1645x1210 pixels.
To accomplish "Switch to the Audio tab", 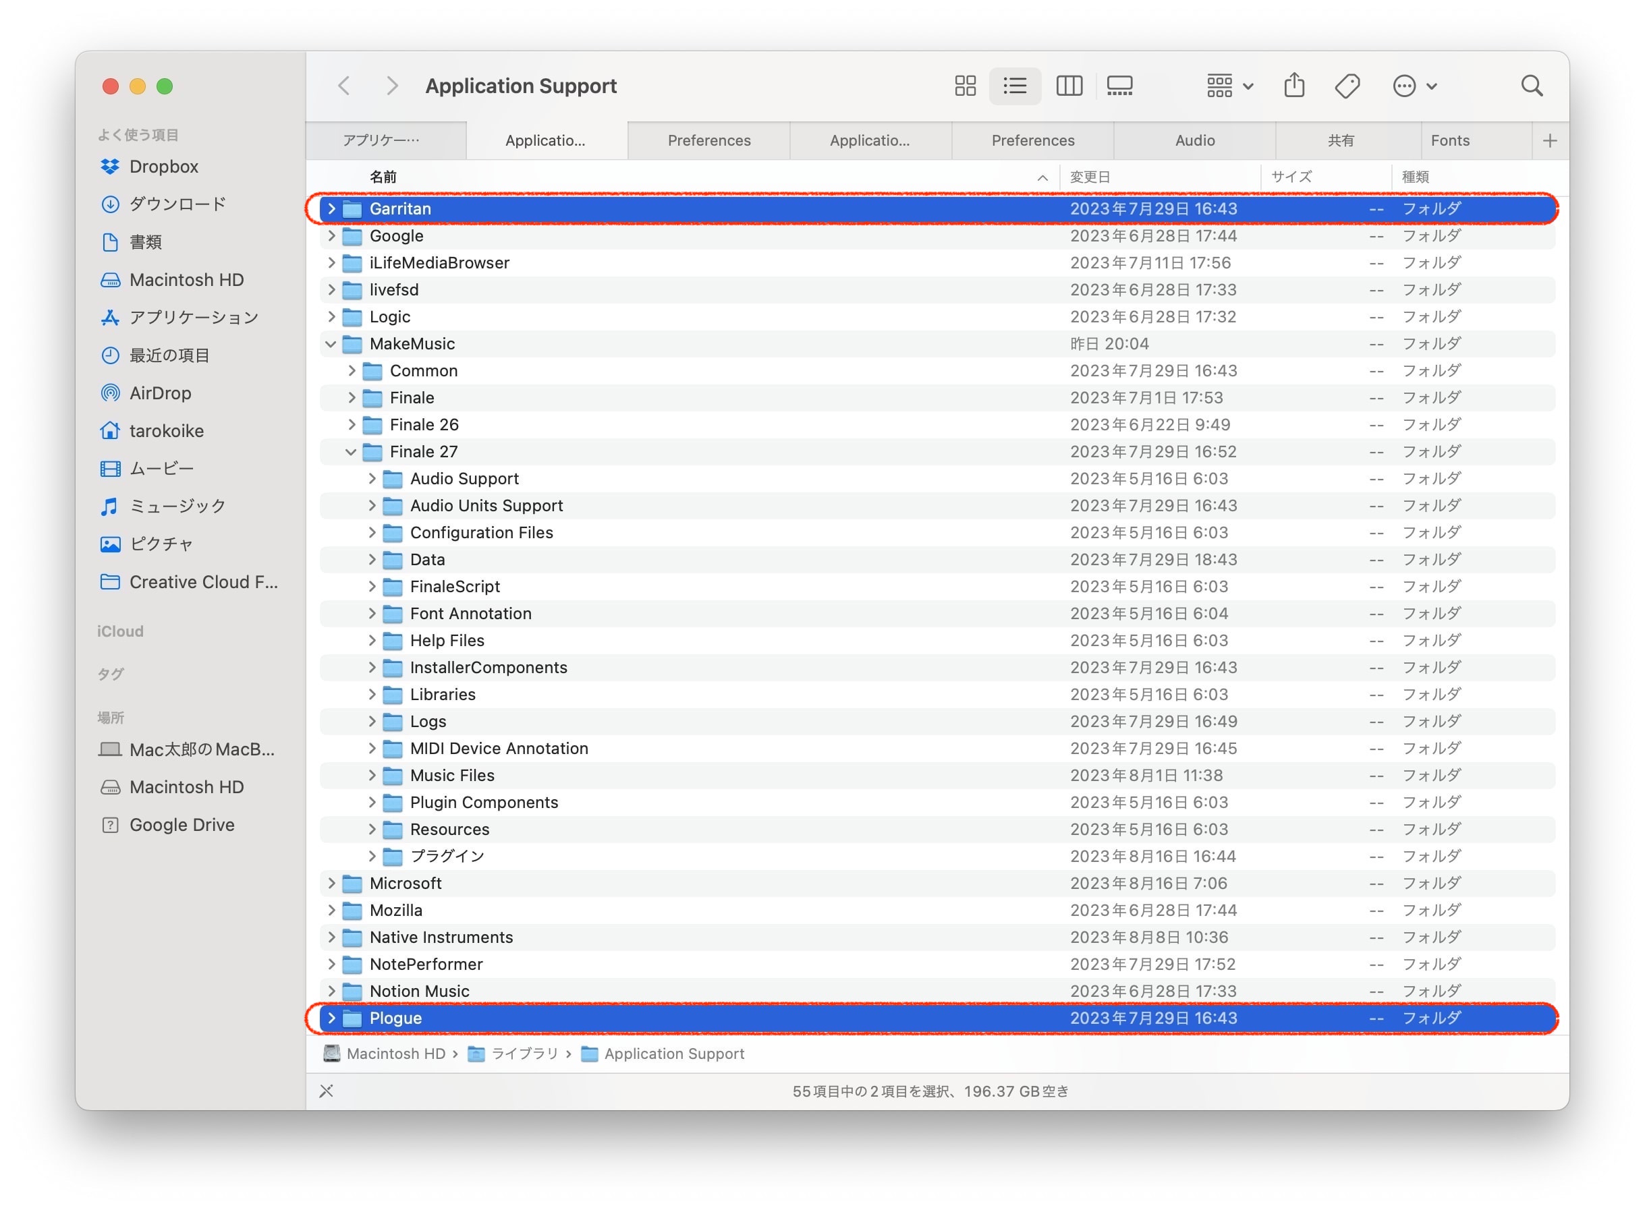I will (1195, 141).
